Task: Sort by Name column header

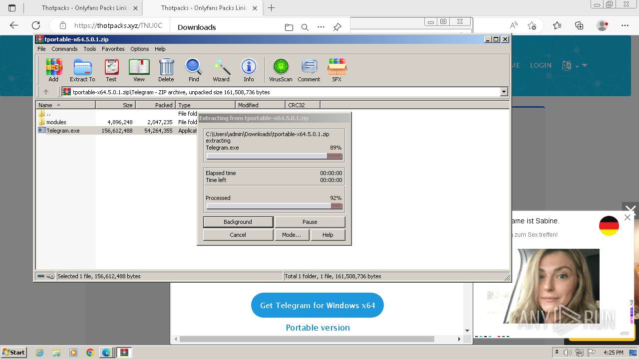Action: 65,105
